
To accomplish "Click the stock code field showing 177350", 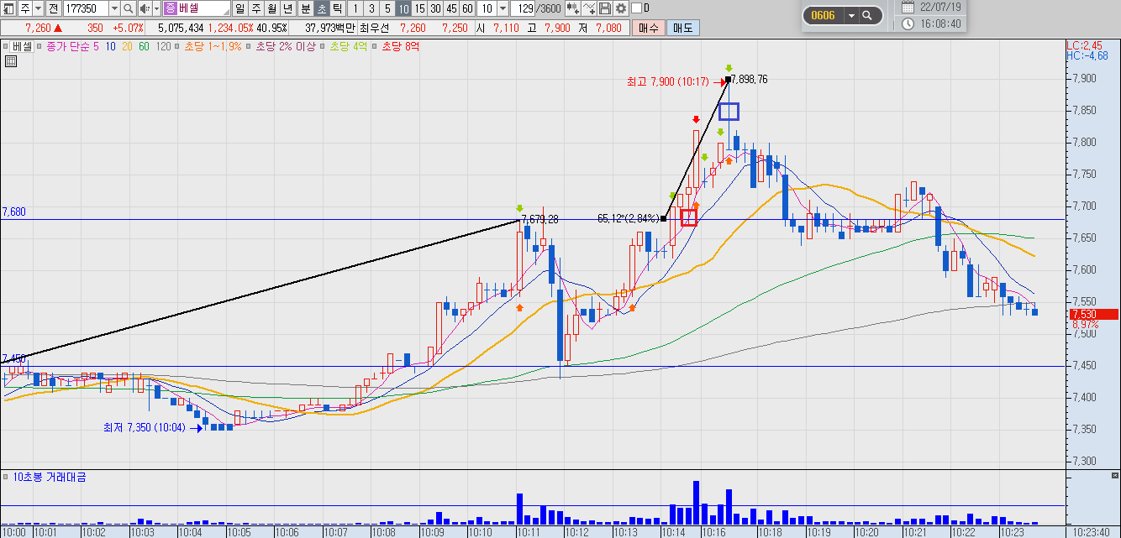I will point(86,8).
